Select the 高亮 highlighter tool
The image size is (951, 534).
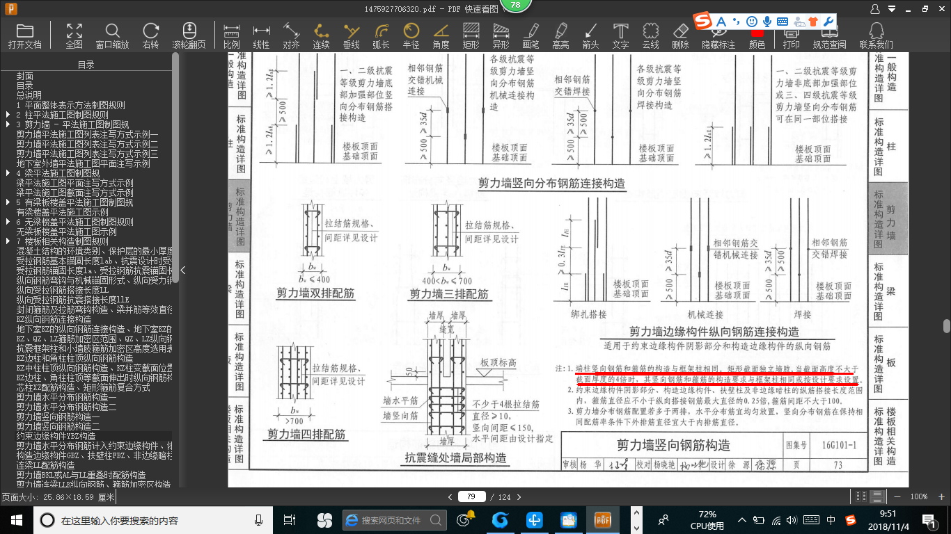coord(560,35)
